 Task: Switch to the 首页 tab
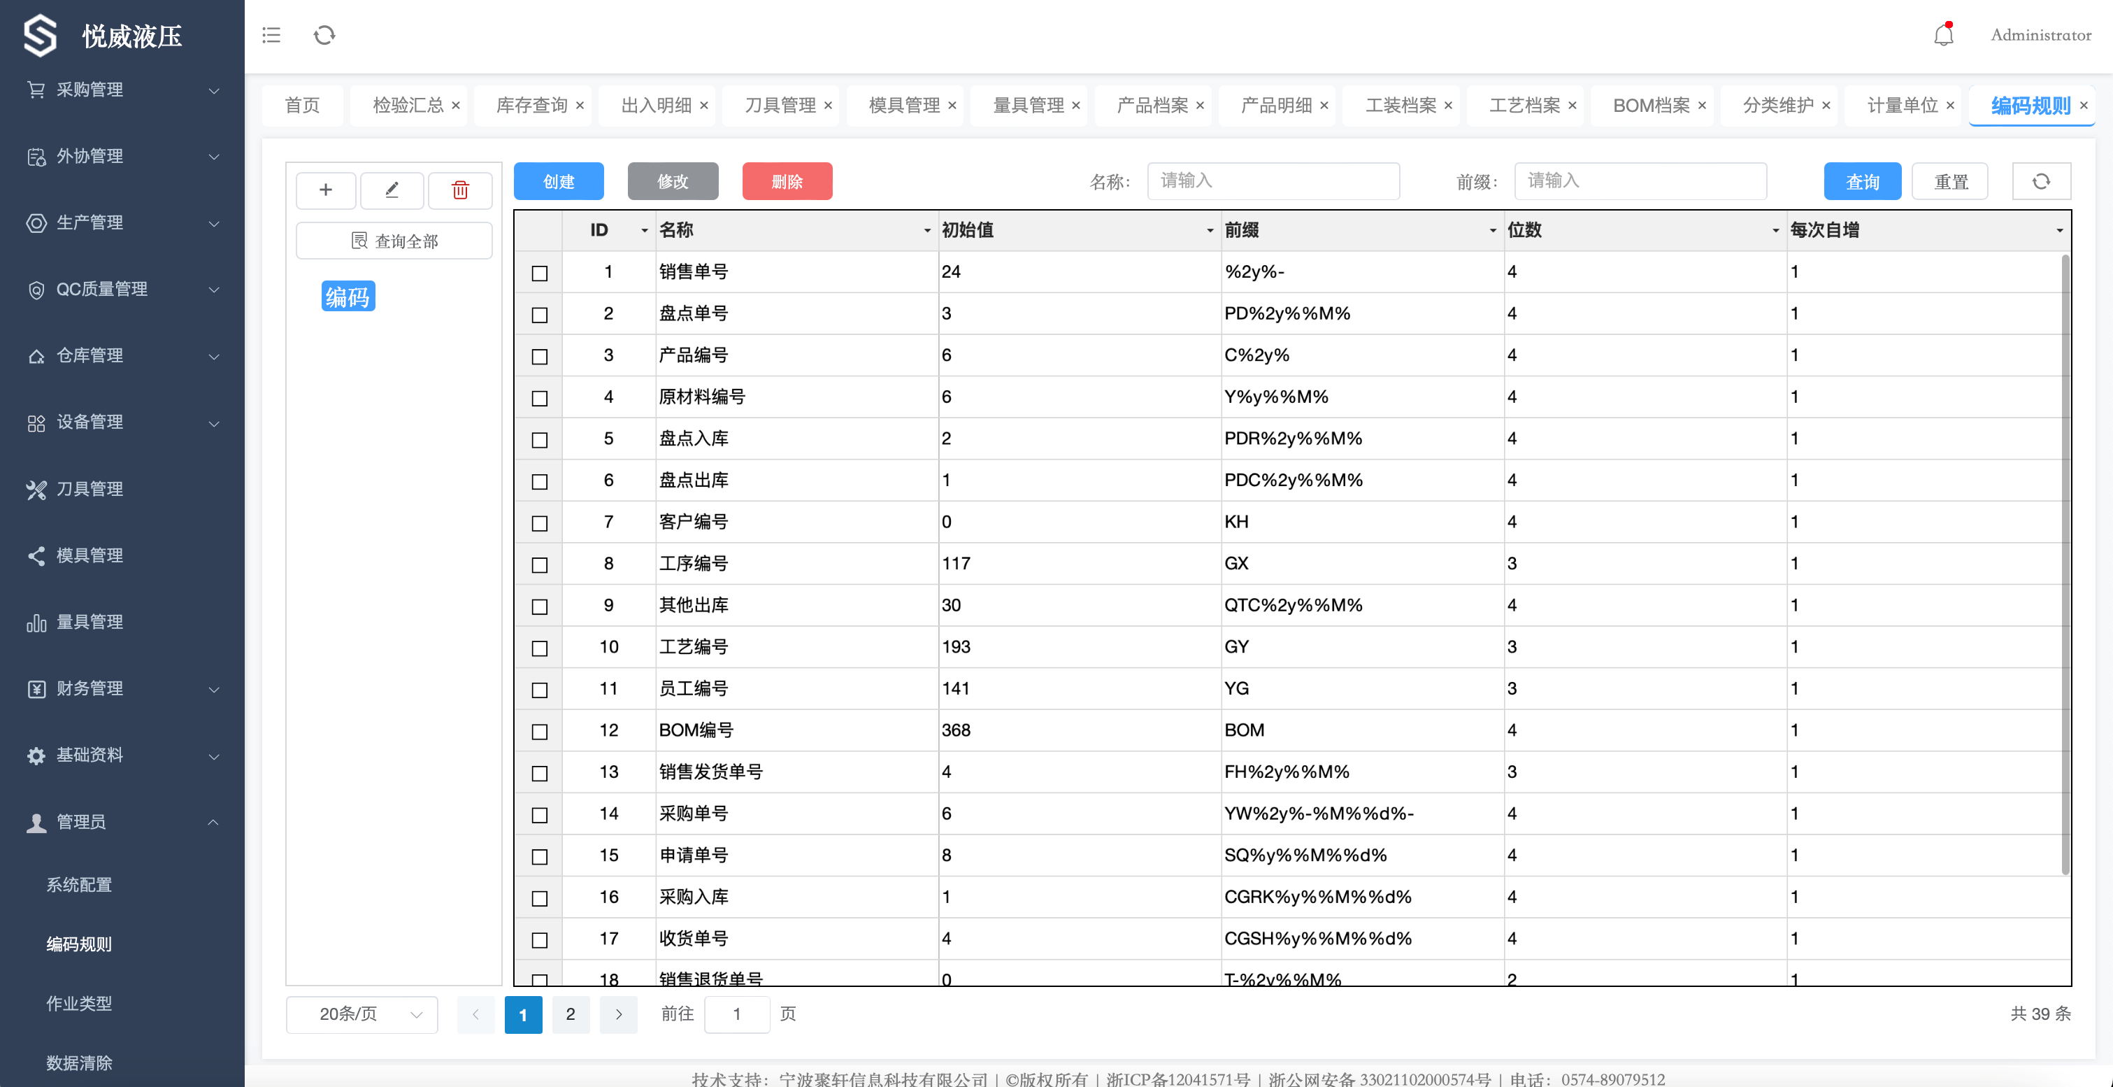click(x=302, y=106)
